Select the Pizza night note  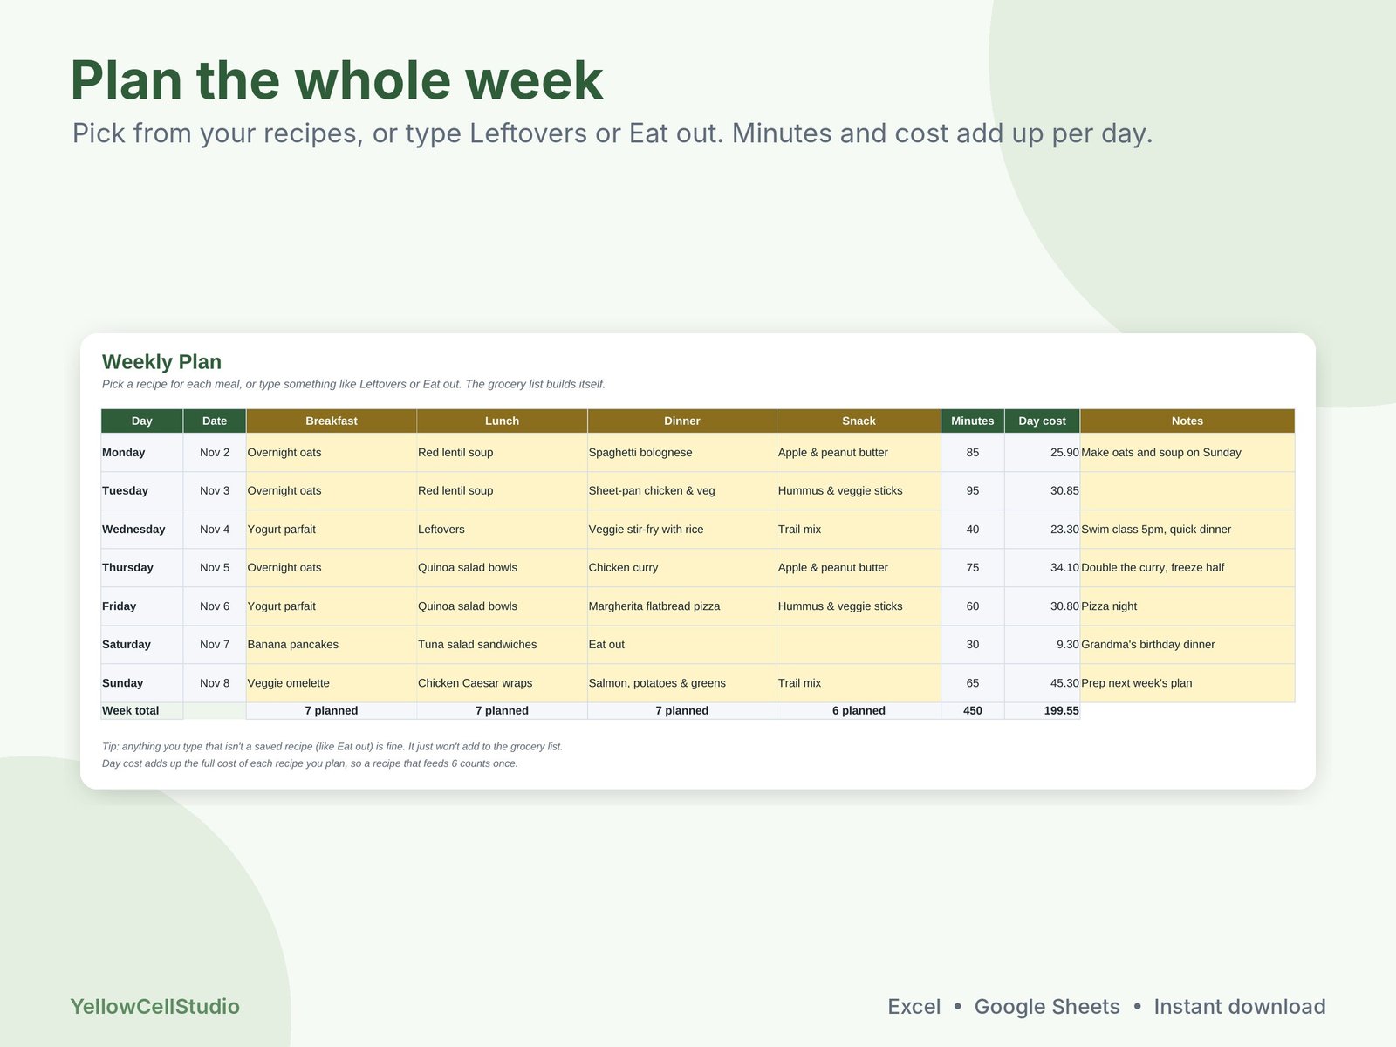tap(1187, 606)
